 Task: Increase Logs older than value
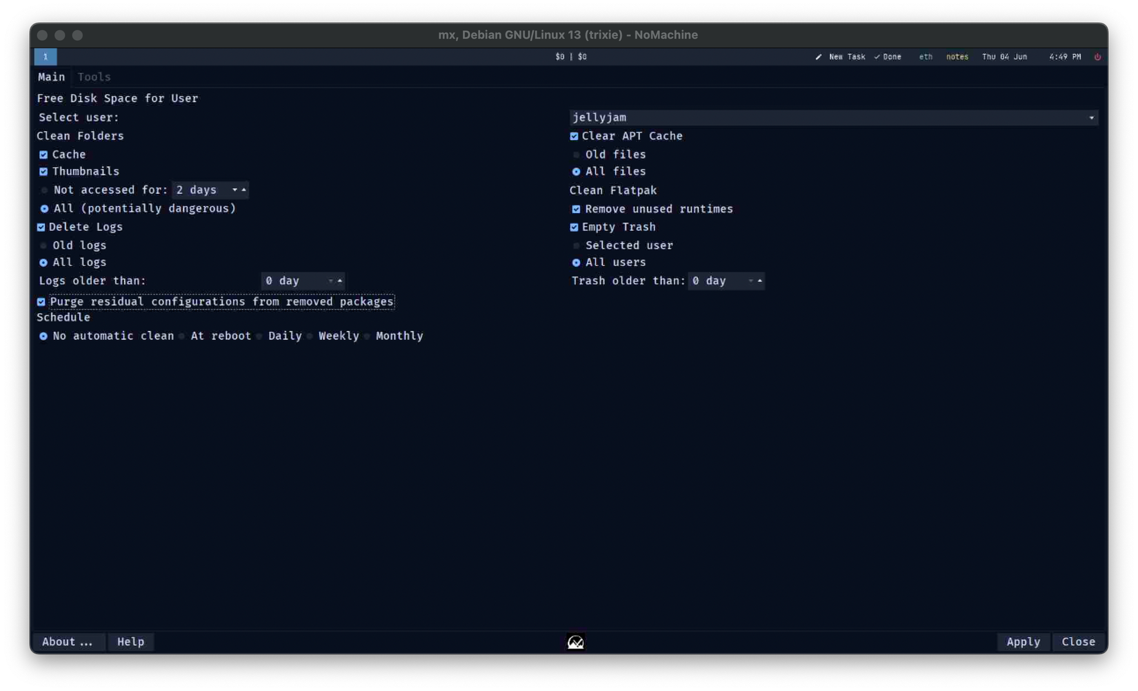[x=340, y=281]
